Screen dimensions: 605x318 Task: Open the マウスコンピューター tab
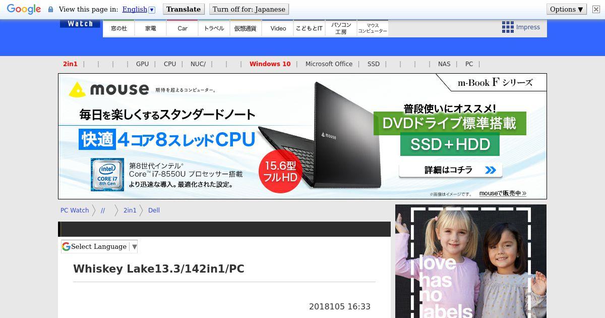[373, 28]
